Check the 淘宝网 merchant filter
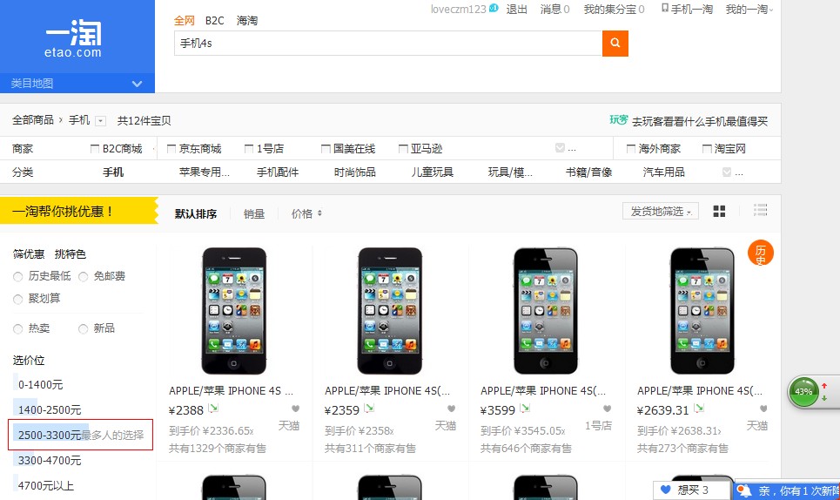The height and width of the screenshot is (500, 840). (707, 149)
